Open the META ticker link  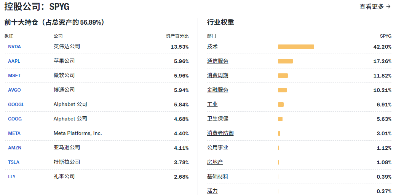coord(14,133)
